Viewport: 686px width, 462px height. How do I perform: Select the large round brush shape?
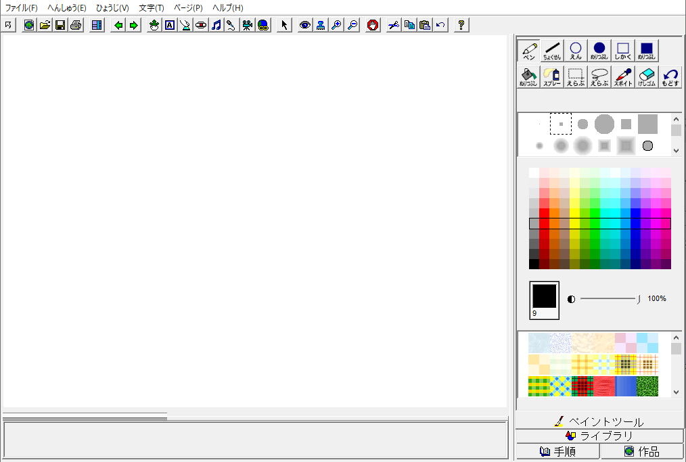point(604,124)
